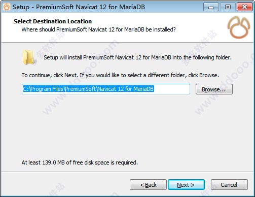255x197 pixels.
Task: Click the window title text
Action: pyautogui.click(x=79, y=7)
